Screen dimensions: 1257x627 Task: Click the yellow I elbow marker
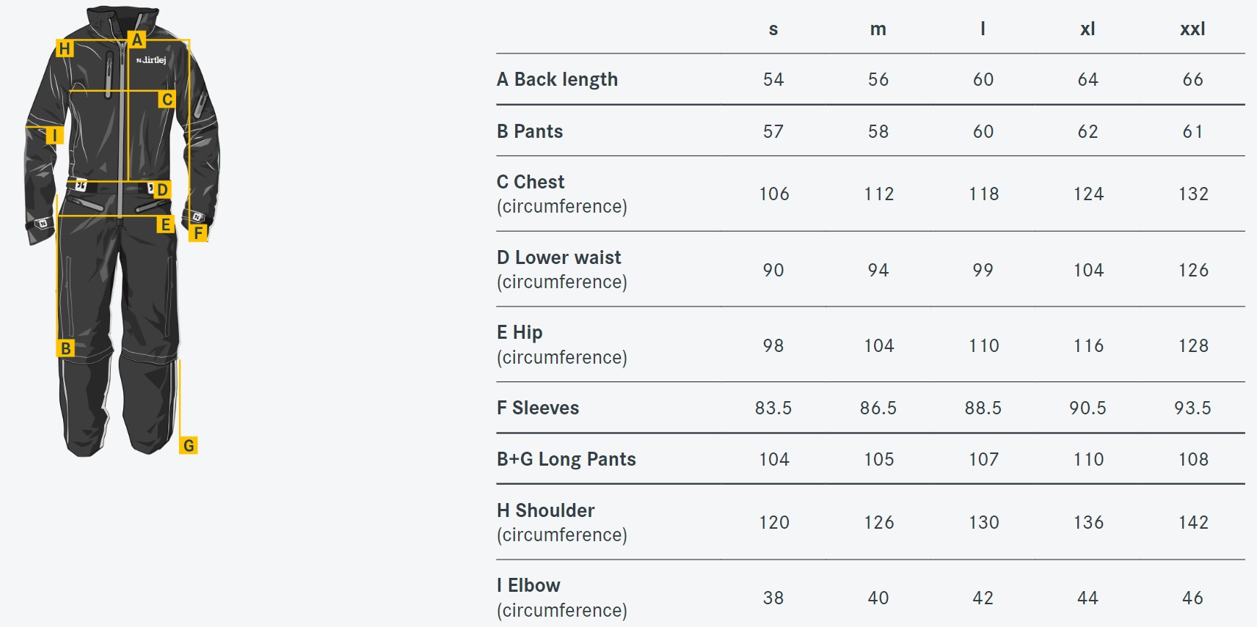tap(54, 135)
